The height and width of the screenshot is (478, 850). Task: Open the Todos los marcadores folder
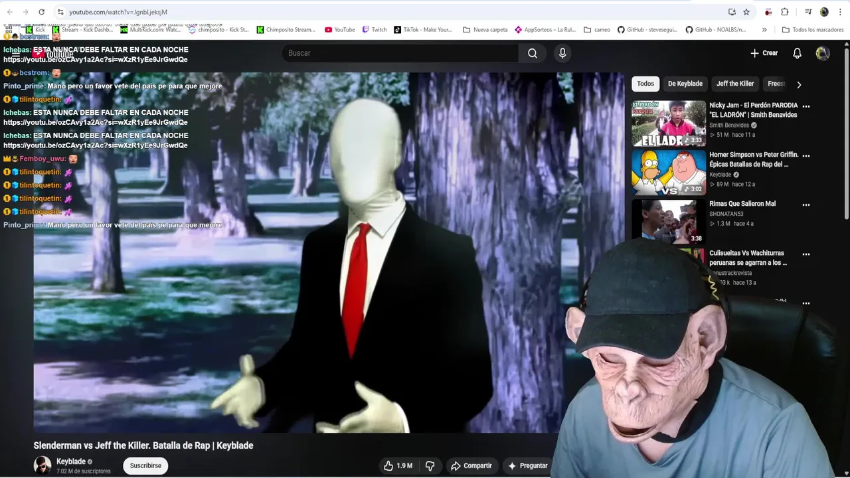(x=813, y=29)
